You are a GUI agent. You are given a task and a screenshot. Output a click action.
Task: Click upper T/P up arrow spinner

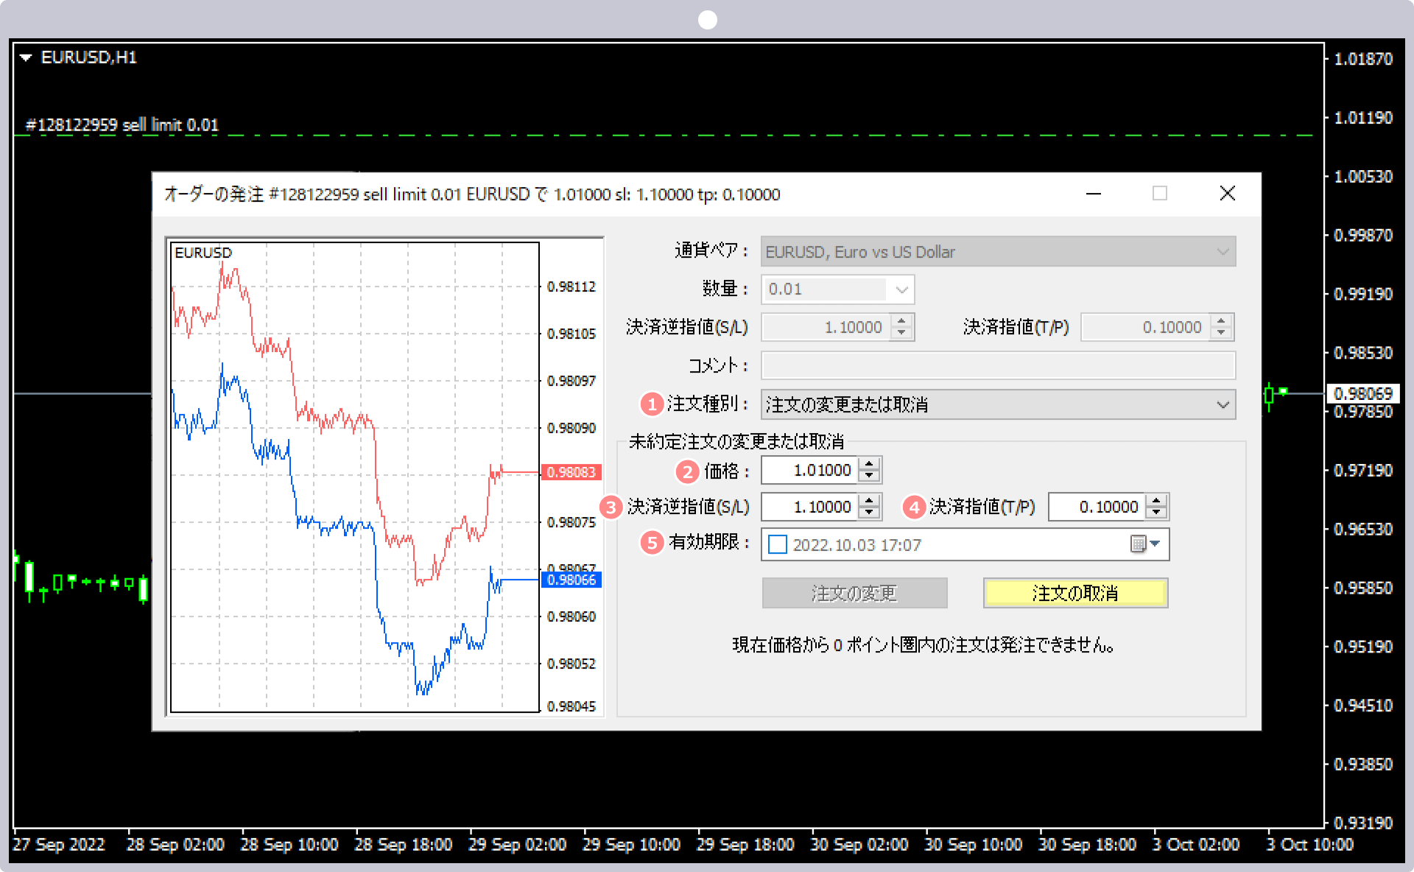(x=1222, y=321)
